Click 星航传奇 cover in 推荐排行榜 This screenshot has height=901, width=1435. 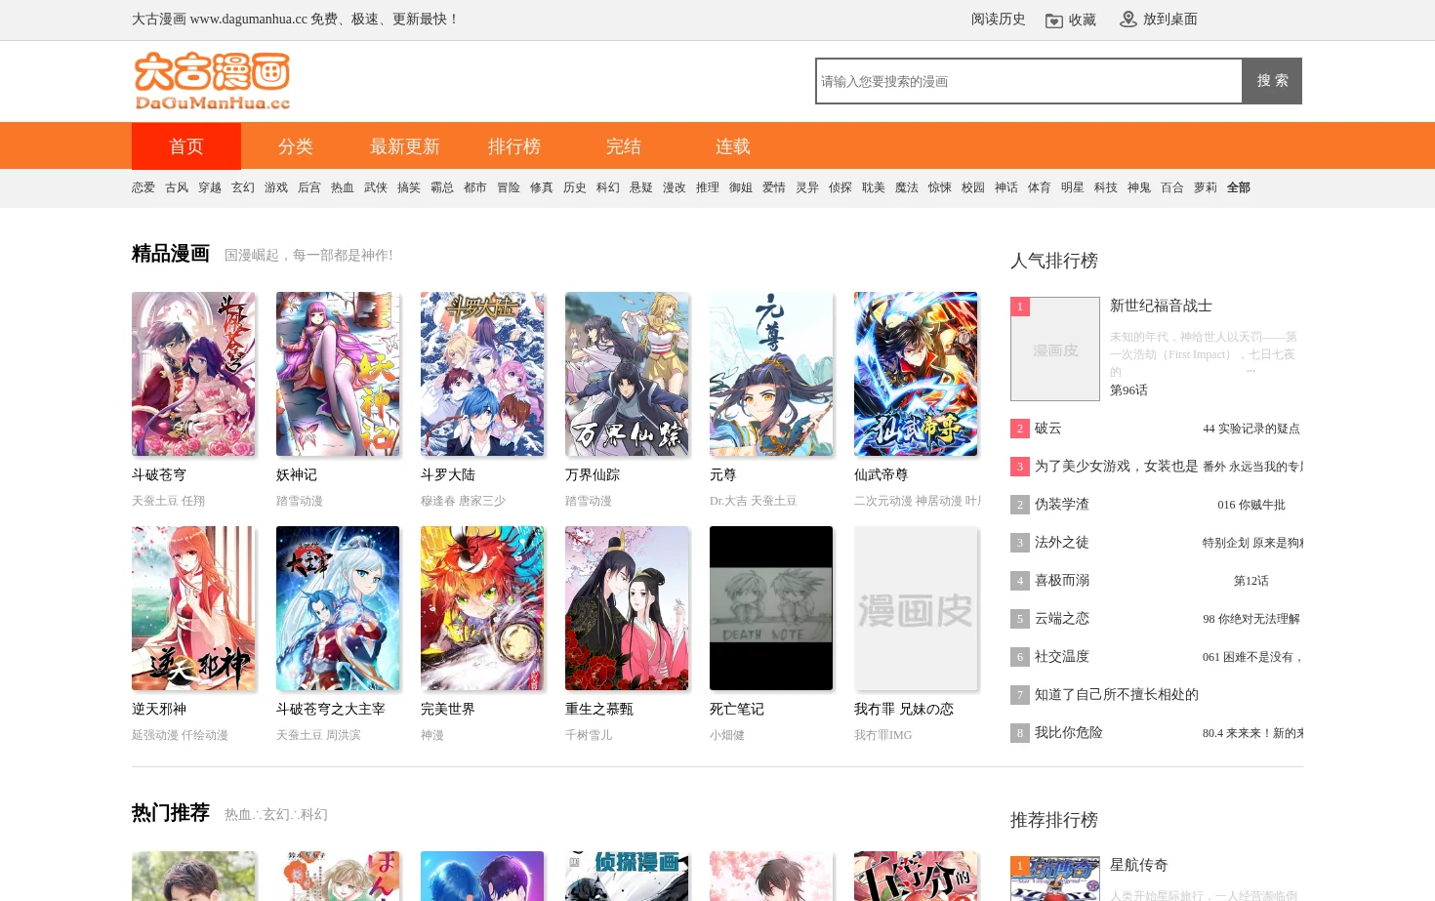click(1055, 879)
